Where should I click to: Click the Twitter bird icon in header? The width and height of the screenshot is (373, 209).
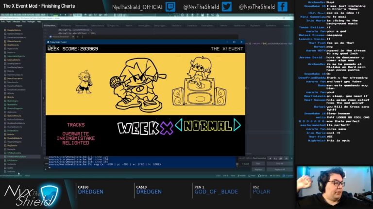click(x=226, y=7)
